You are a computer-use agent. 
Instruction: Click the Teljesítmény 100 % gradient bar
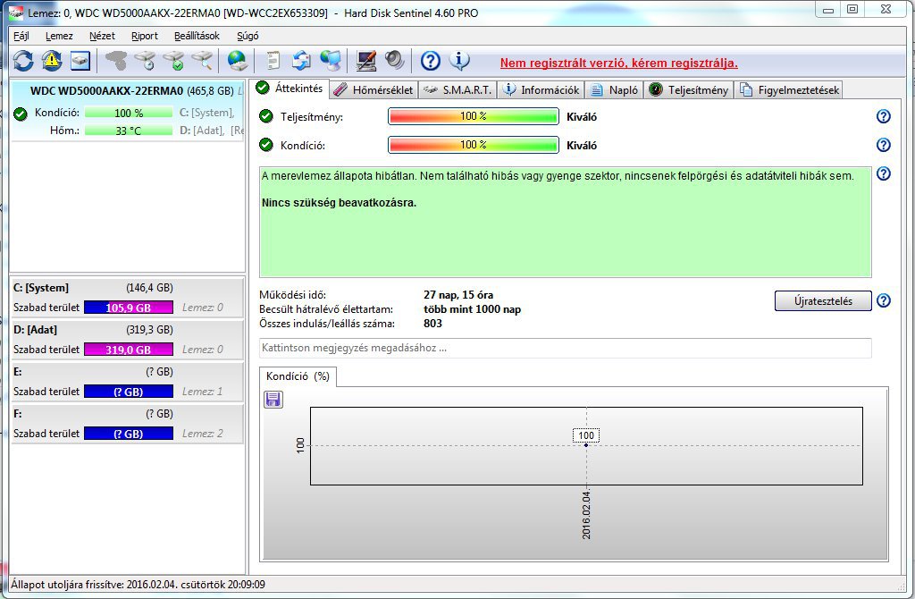click(x=474, y=116)
